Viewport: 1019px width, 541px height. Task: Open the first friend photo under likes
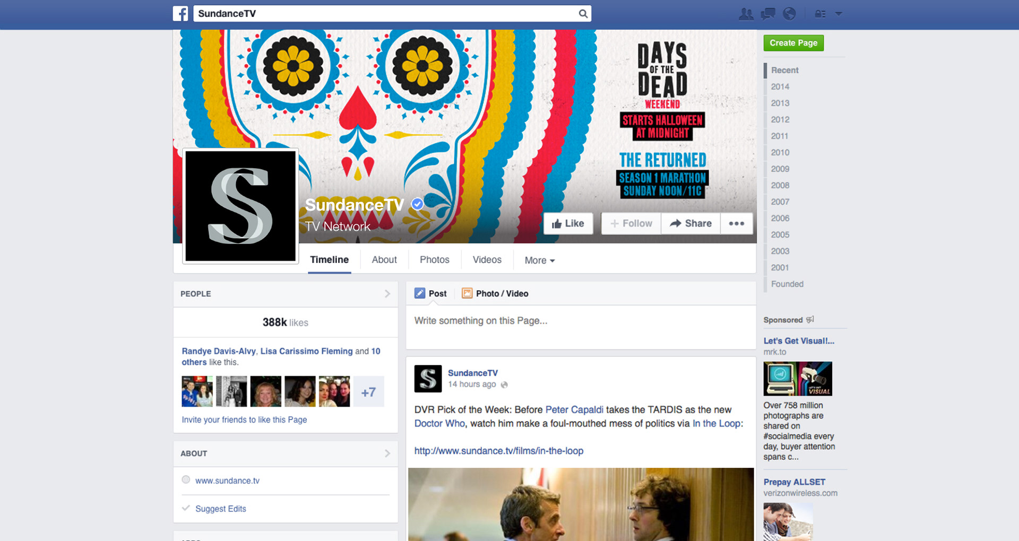pos(197,391)
